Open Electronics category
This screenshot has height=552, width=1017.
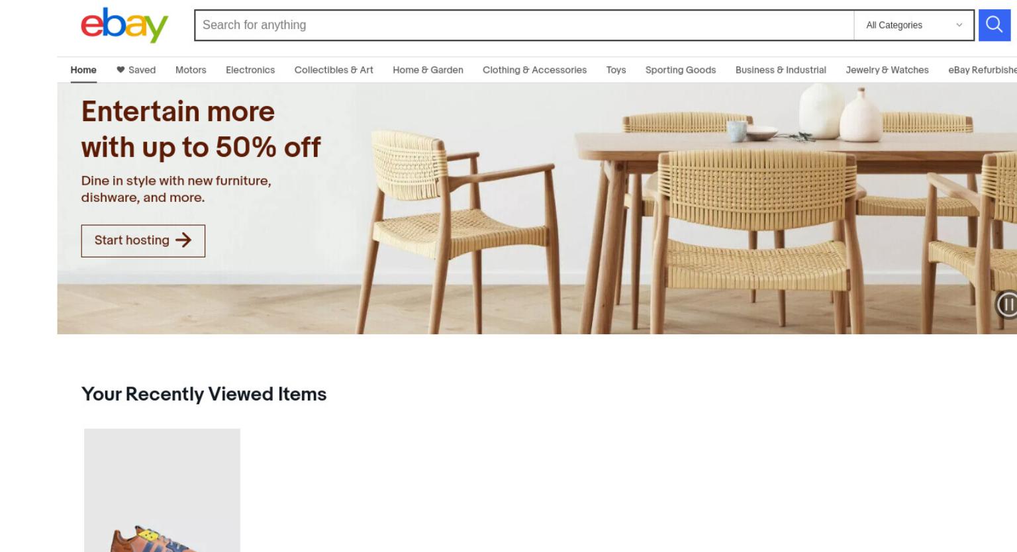250,70
